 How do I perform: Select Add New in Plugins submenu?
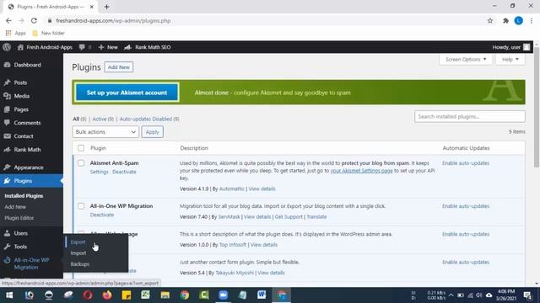click(x=15, y=207)
